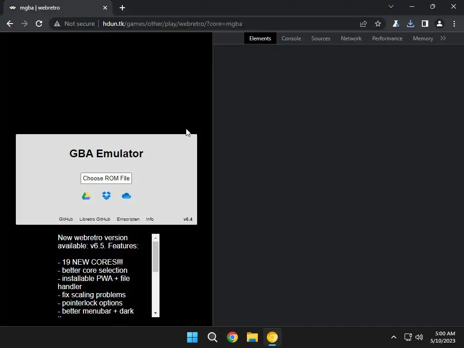Switch to the Sources DevTools tab
The width and height of the screenshot is (464, 348).
321,39
